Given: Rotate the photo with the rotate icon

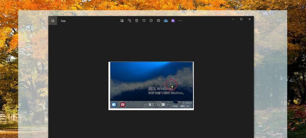Looking at the screenshot, I should click(129, 20).
